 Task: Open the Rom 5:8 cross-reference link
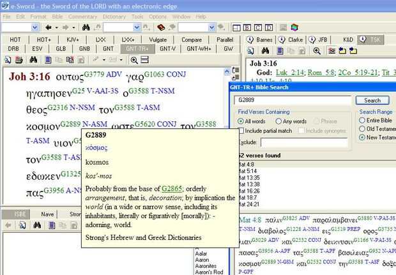321,73
